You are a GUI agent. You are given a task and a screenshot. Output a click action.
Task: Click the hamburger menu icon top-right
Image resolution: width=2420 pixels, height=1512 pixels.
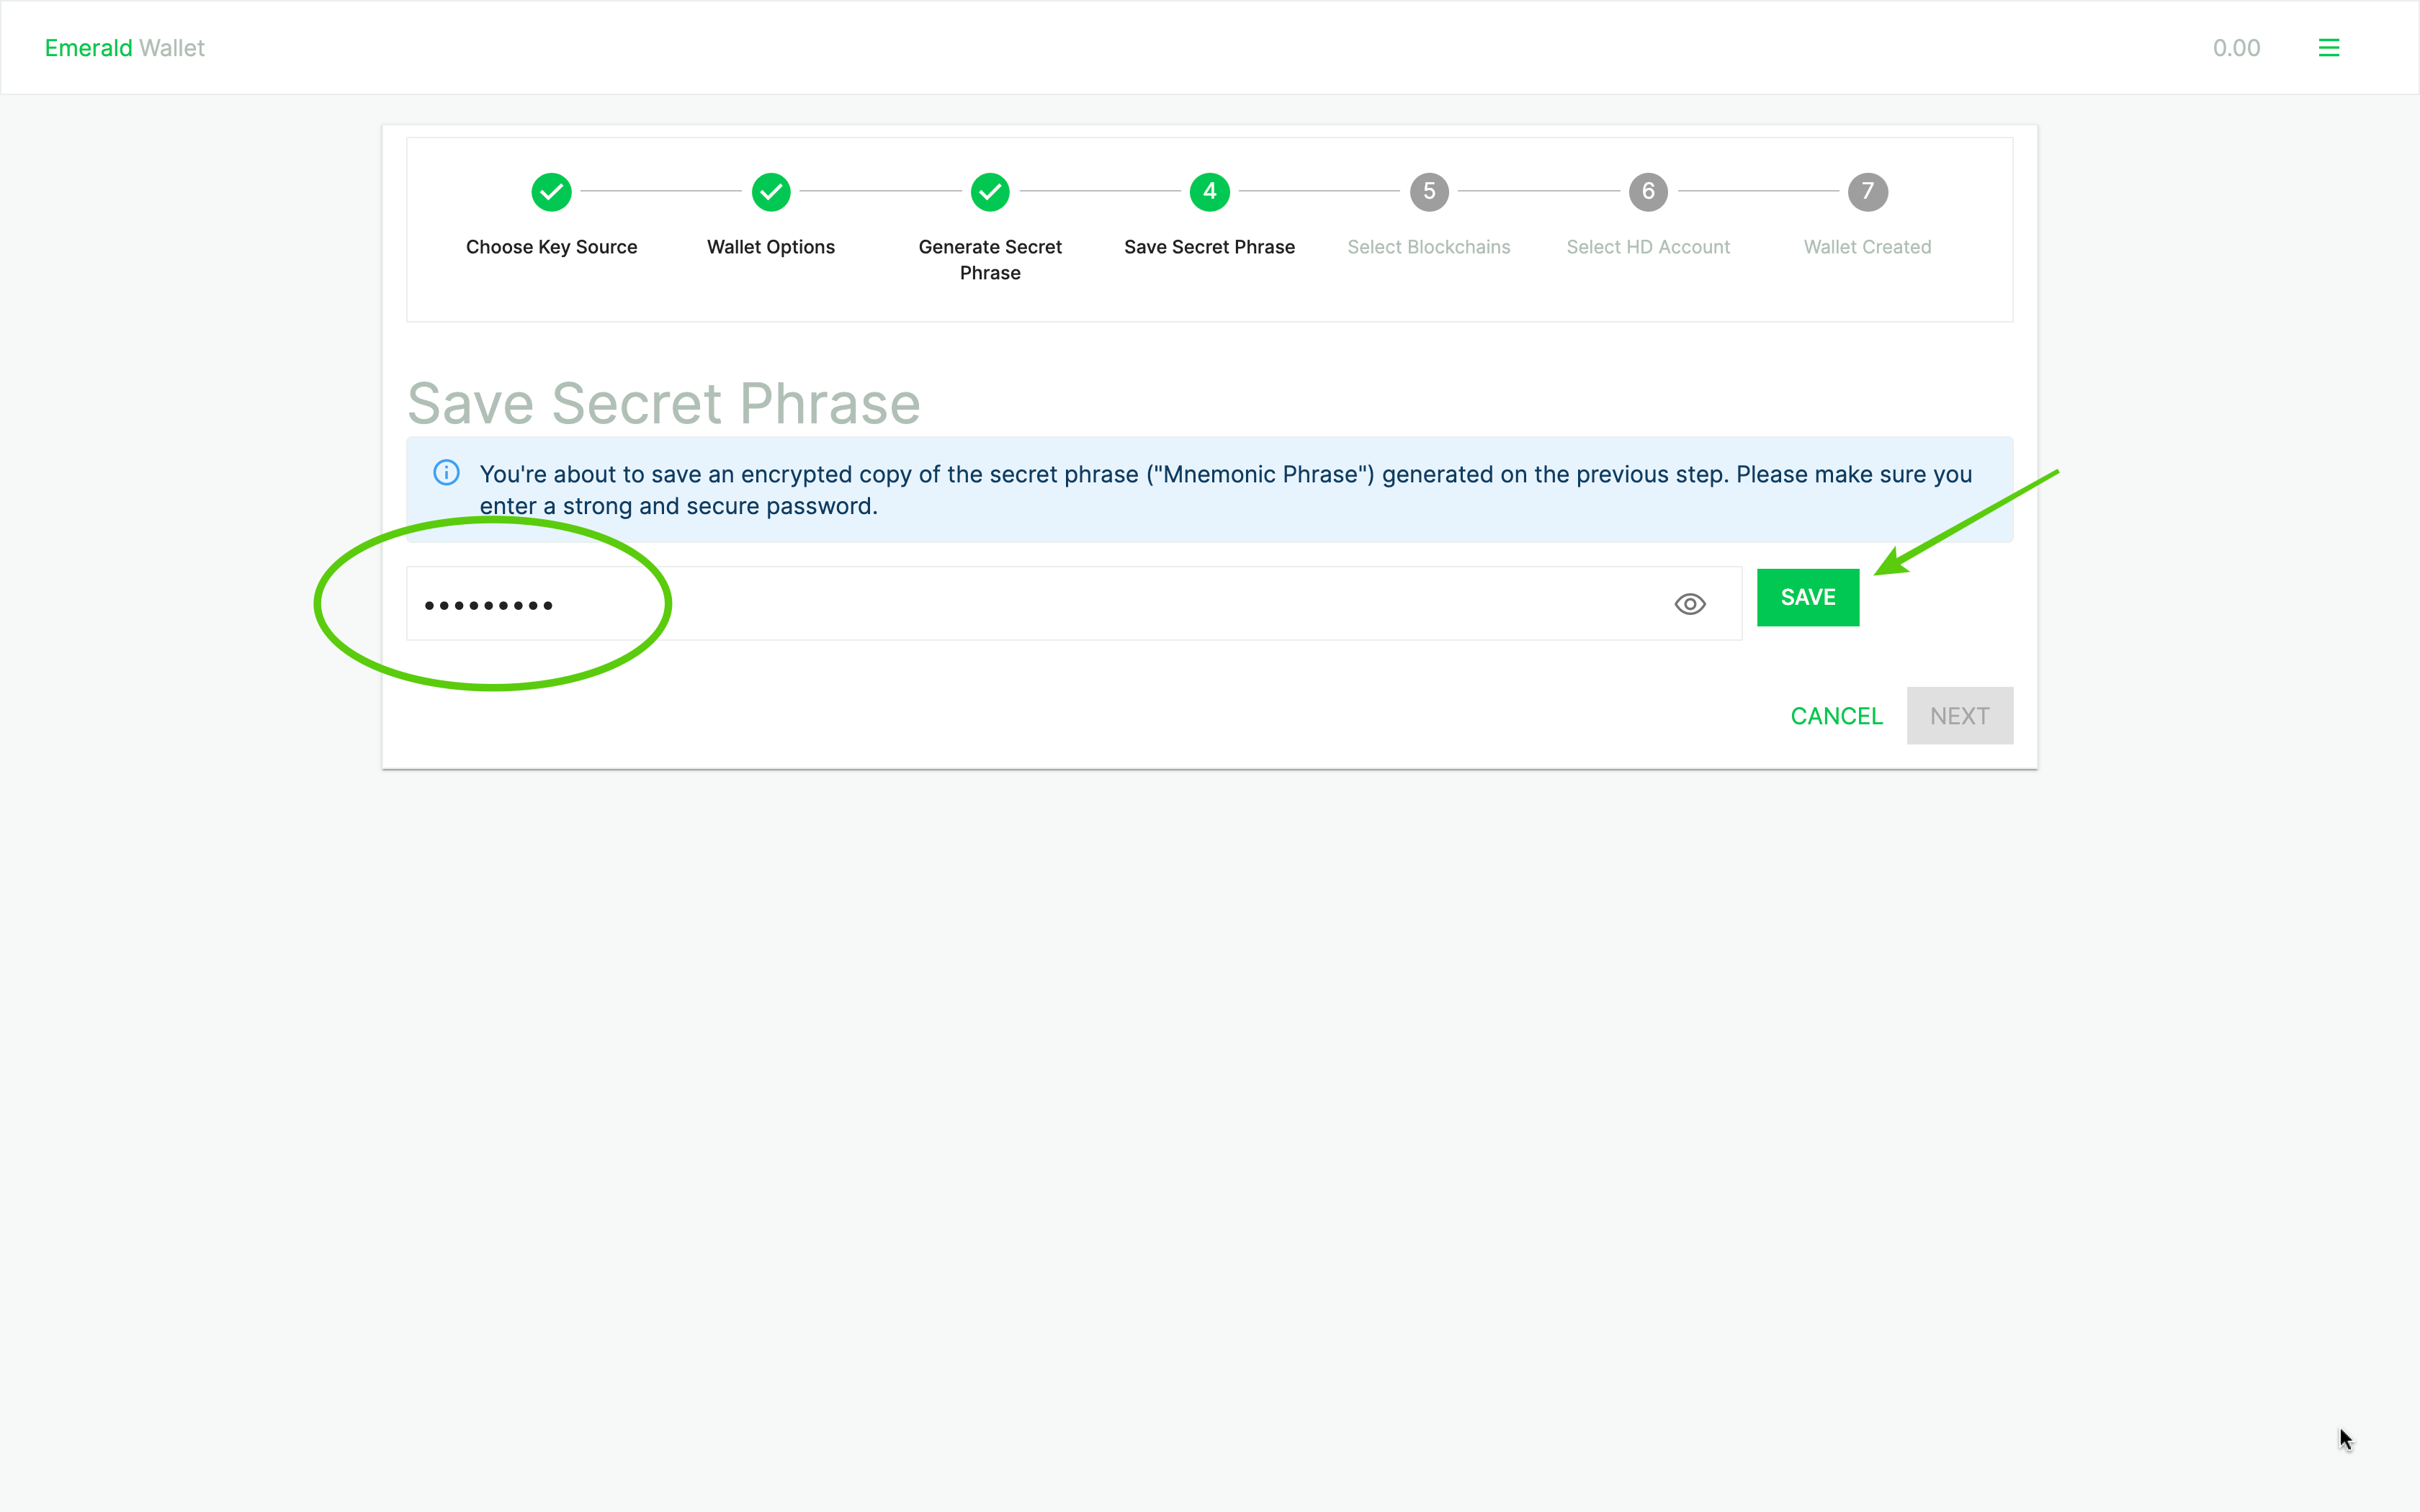pos(2329,47)
